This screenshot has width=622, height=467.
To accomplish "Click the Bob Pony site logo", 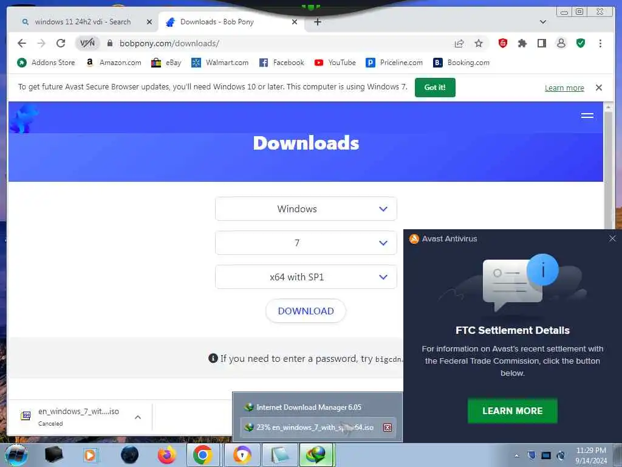I will (x=24, y=118).
